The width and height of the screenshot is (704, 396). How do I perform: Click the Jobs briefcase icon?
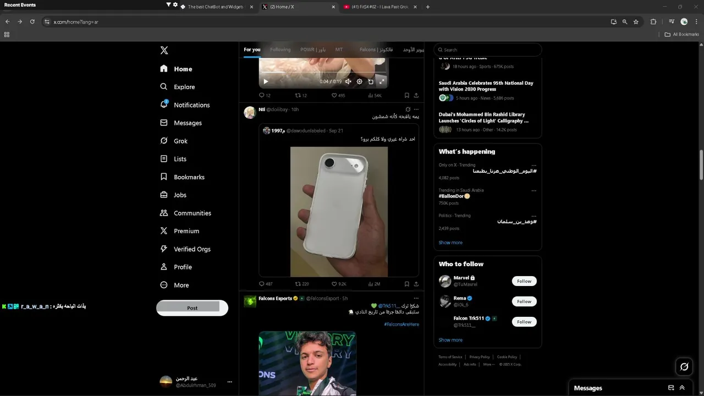pyautogui.click(x=163, y=195)
